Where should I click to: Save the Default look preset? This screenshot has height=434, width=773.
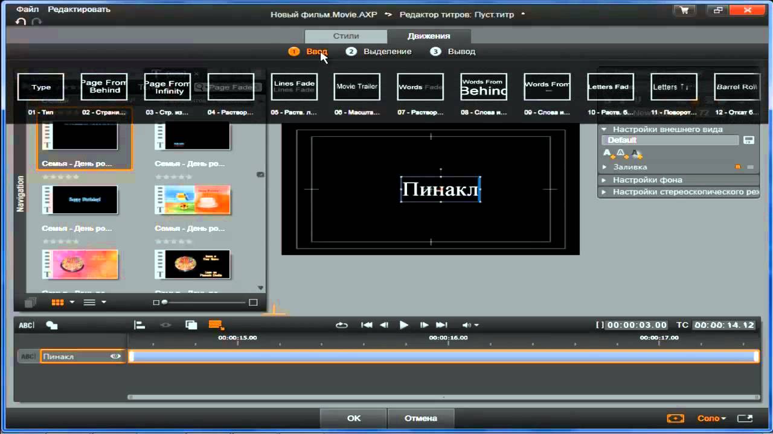click(749, 140)
